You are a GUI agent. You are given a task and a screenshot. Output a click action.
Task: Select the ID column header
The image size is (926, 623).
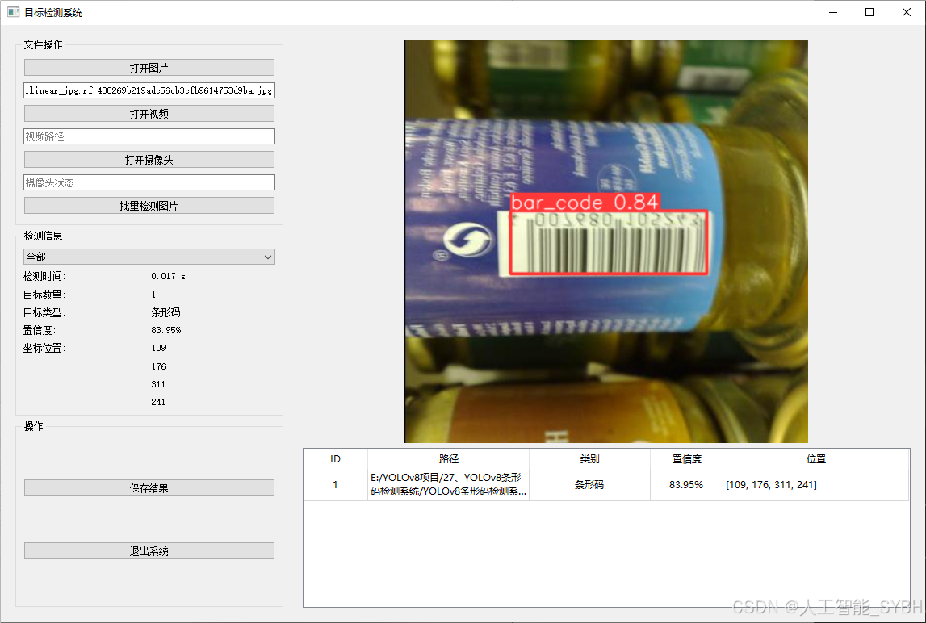335,459
